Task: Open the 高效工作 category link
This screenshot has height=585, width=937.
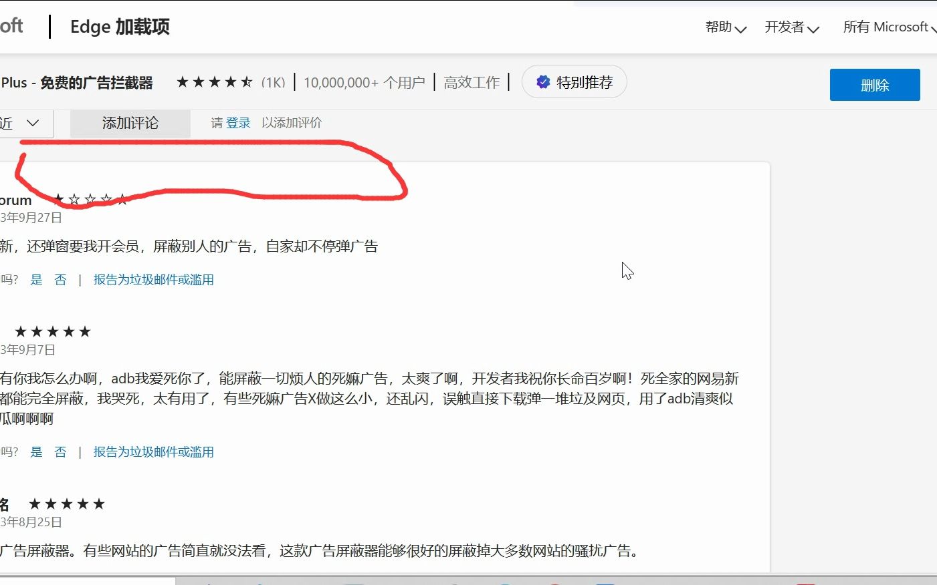Action: (x=472, y=82)
